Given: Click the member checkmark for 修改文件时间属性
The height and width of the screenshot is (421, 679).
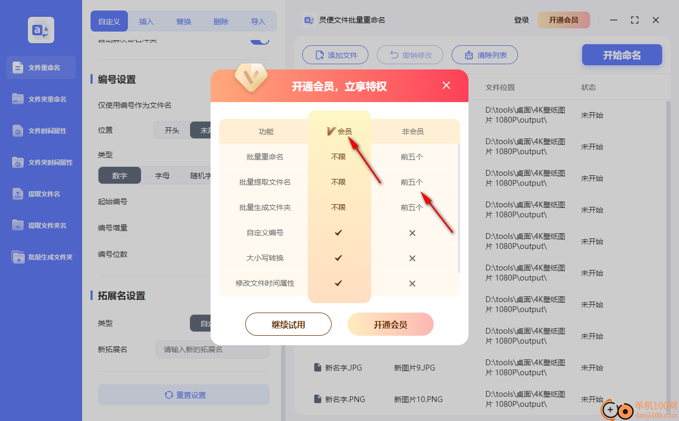Looking at the screenshot, I should (x=338, y=283).
